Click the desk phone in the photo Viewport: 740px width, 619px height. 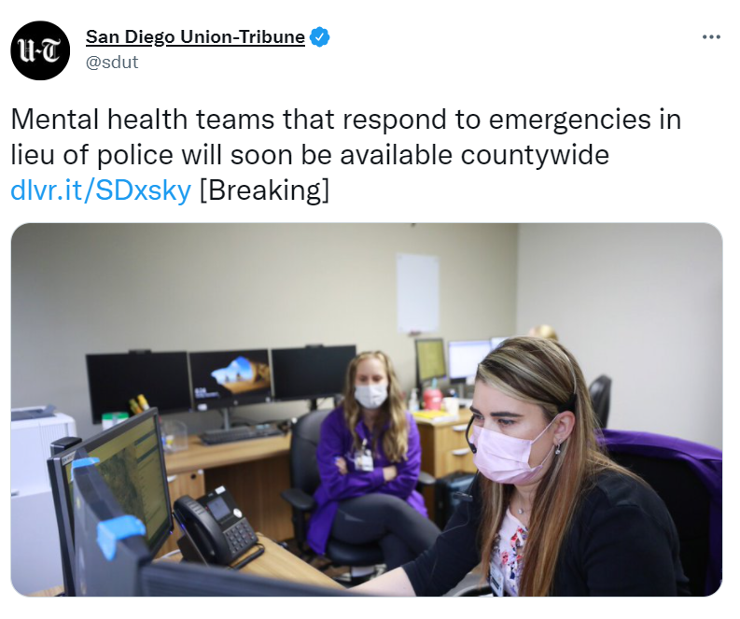(217, 526)
